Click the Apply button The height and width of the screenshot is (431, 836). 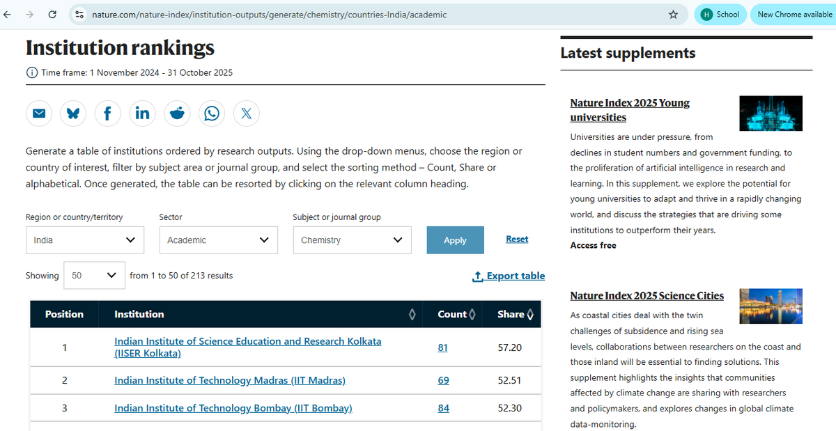455,240
